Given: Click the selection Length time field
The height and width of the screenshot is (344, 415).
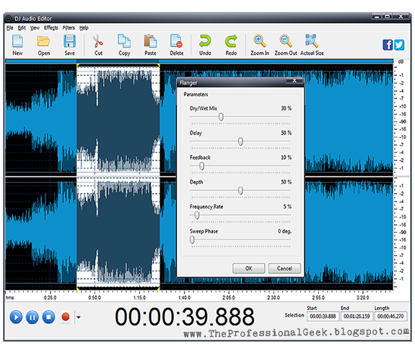Looking at the screenshot, I should point(390,316).
